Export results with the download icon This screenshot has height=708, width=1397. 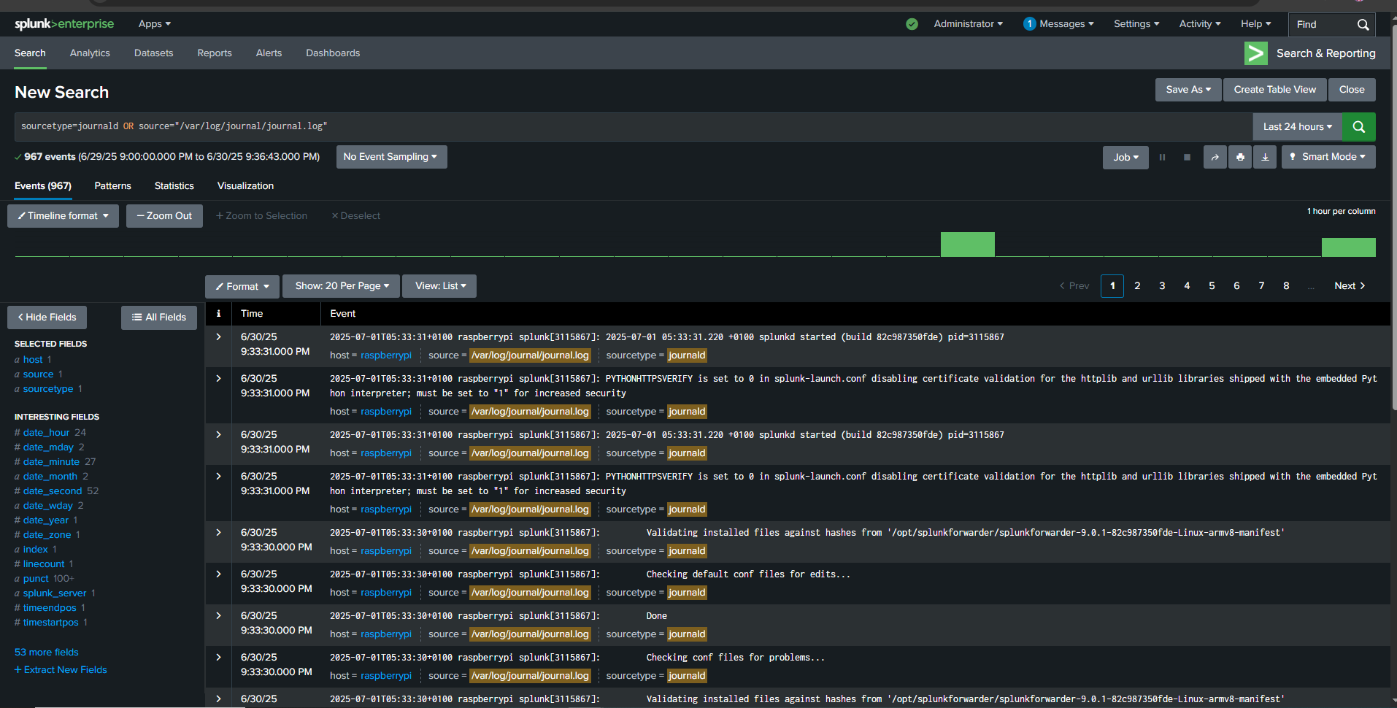[1265, 157]
